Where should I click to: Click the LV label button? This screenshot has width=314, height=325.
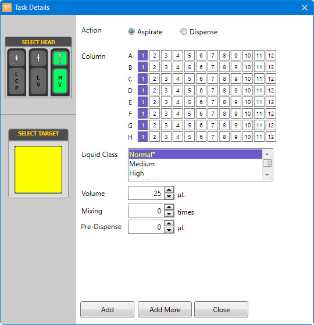38,81
